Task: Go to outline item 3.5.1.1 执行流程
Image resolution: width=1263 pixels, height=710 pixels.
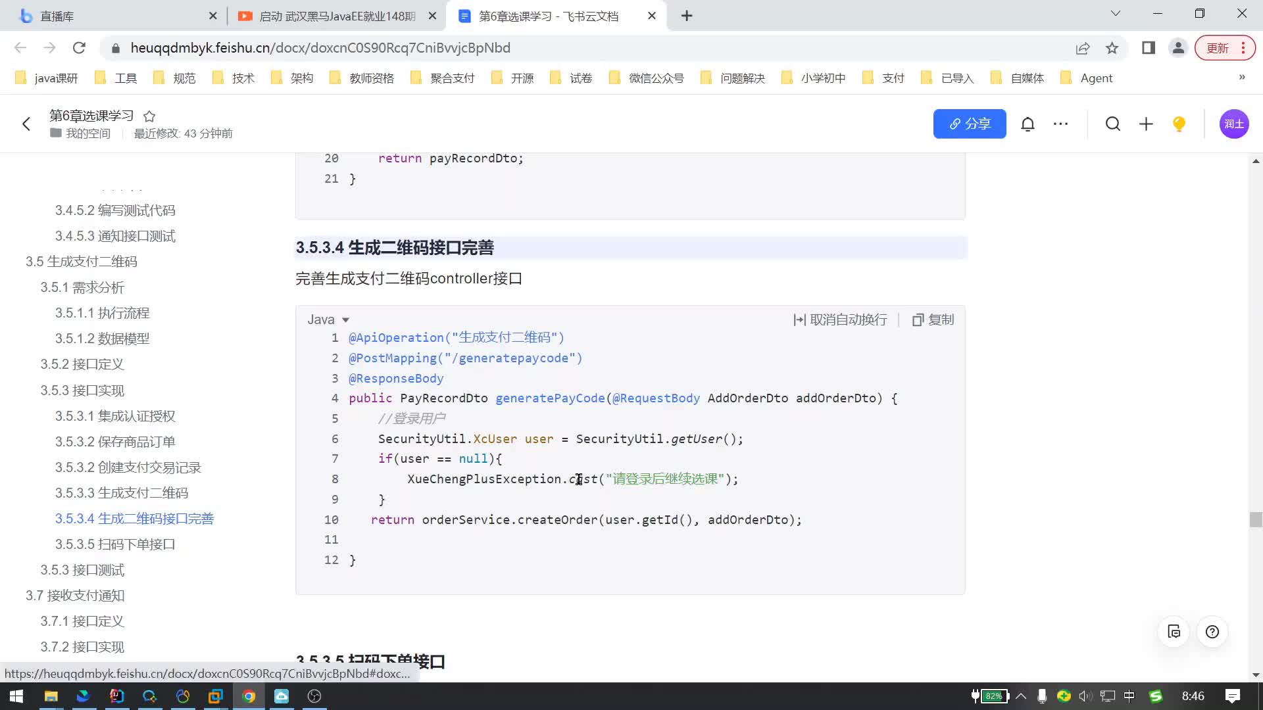Action: click(x=102, y=313)
